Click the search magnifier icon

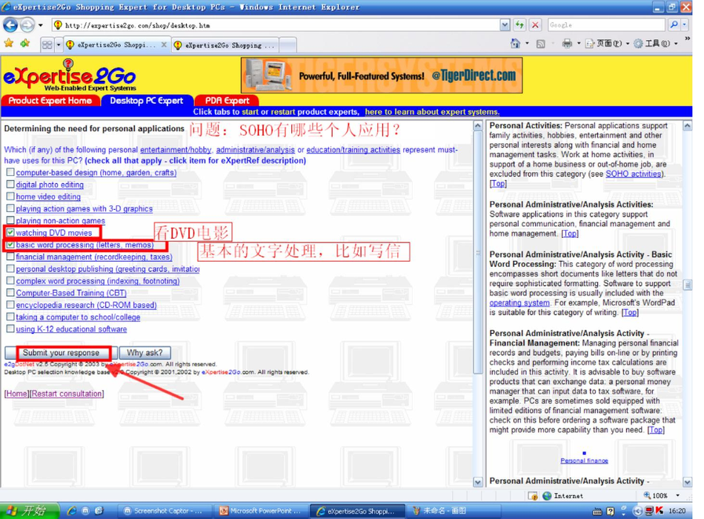tap(674, 25)
